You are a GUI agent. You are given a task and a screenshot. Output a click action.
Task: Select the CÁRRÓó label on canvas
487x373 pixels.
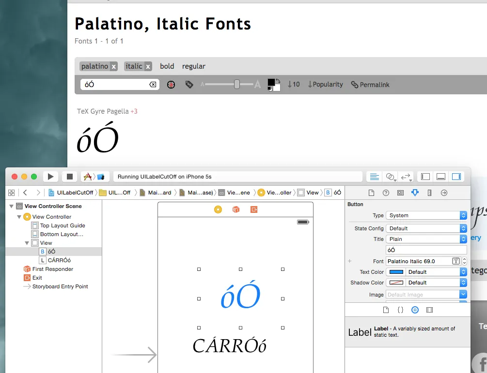click(x=230, y=345)
